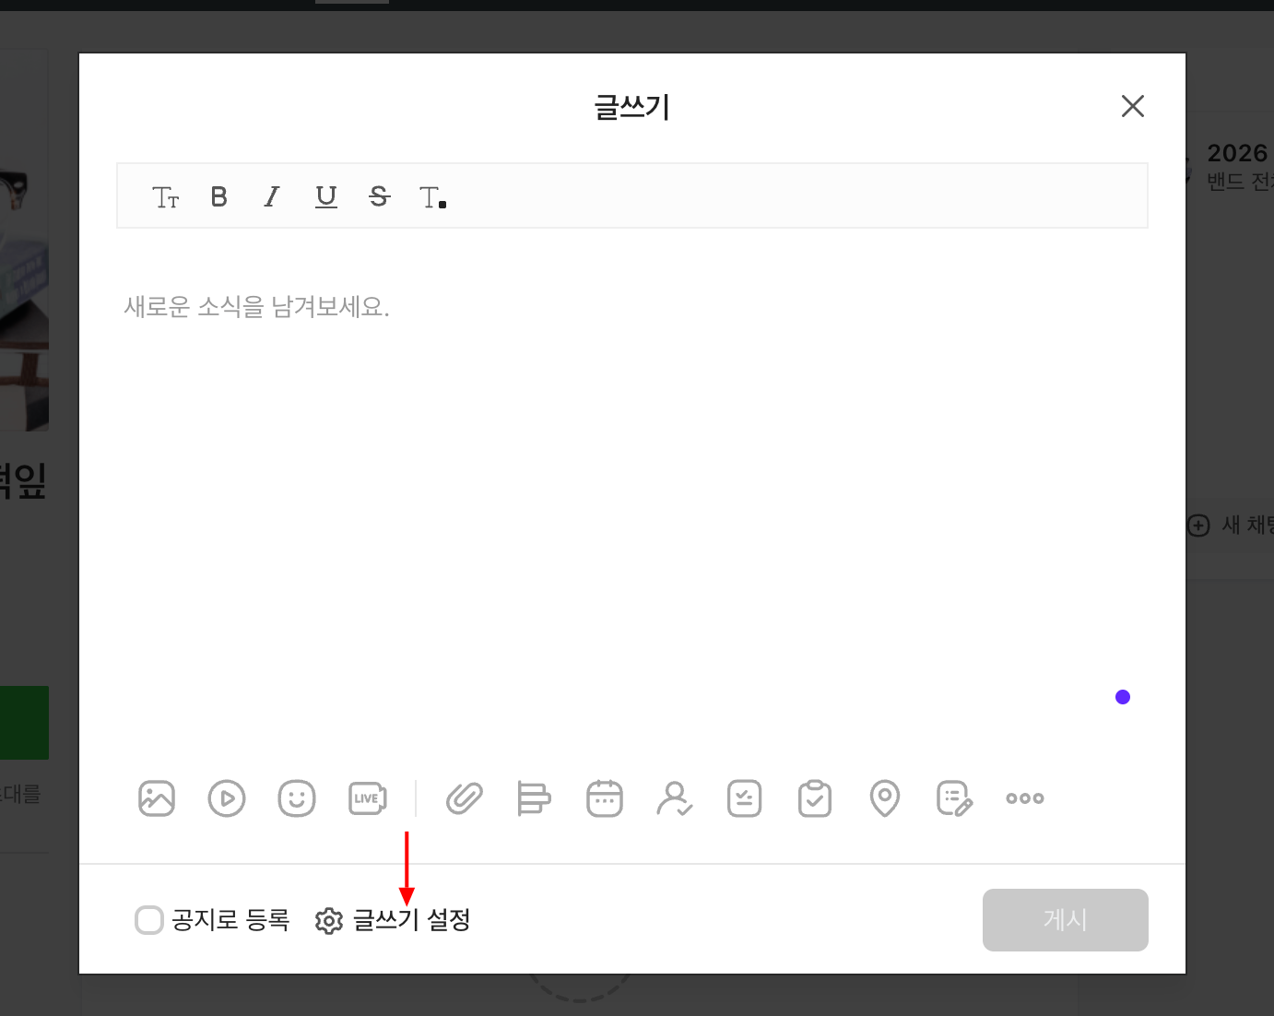Open the text color picker

coord(432,197)
